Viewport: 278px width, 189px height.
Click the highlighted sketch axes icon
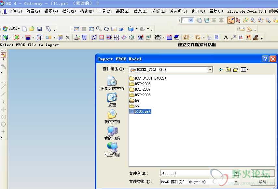point(231,20)
